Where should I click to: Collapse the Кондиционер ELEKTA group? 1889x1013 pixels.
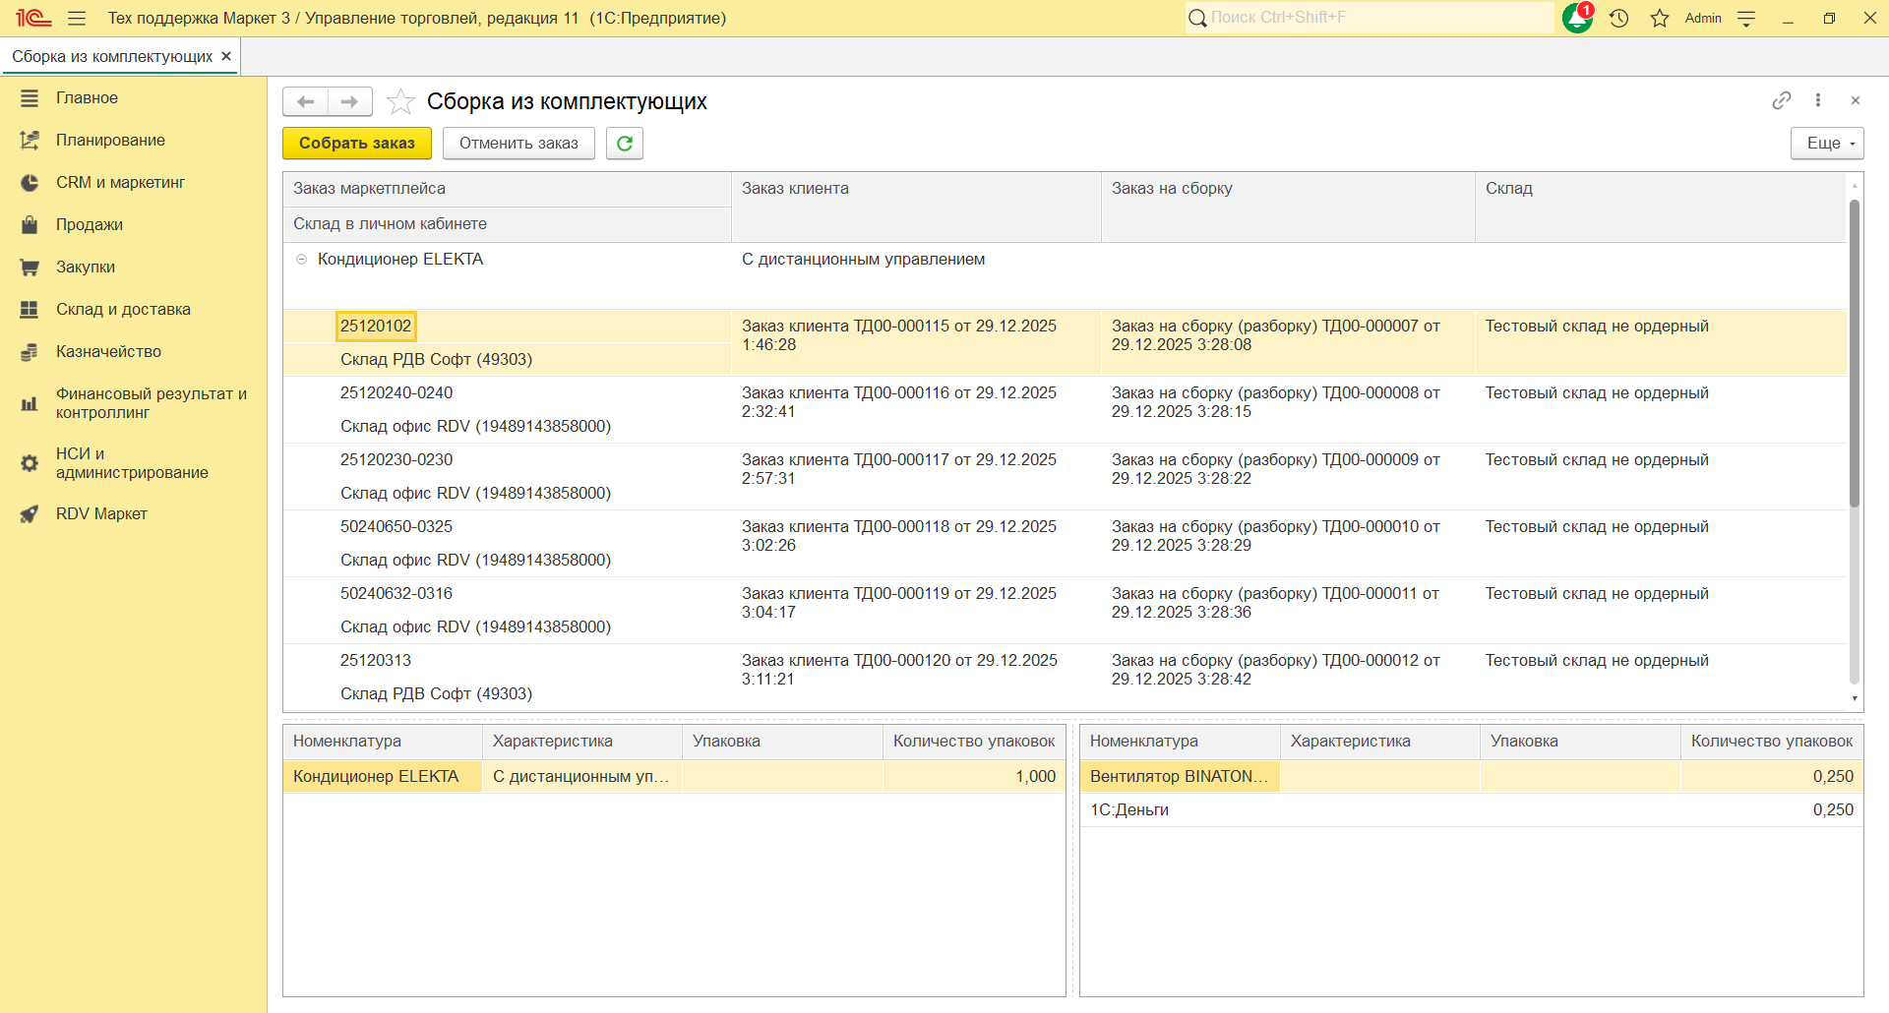(x=302, y=260)
